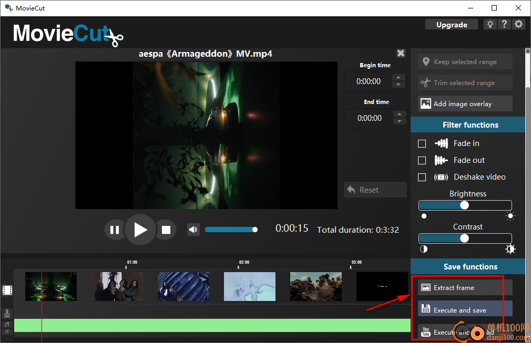The height and width of the screenshot is (343, 531).
Task: Close the loaded video with X
Action: (401, 53)
